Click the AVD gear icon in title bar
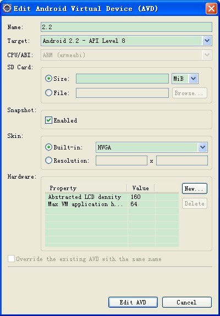The width and height of the screenshot is (220, 316). (7, 8)
